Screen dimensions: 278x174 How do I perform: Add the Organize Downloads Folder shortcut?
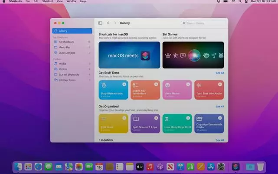[x=220, y=118]
